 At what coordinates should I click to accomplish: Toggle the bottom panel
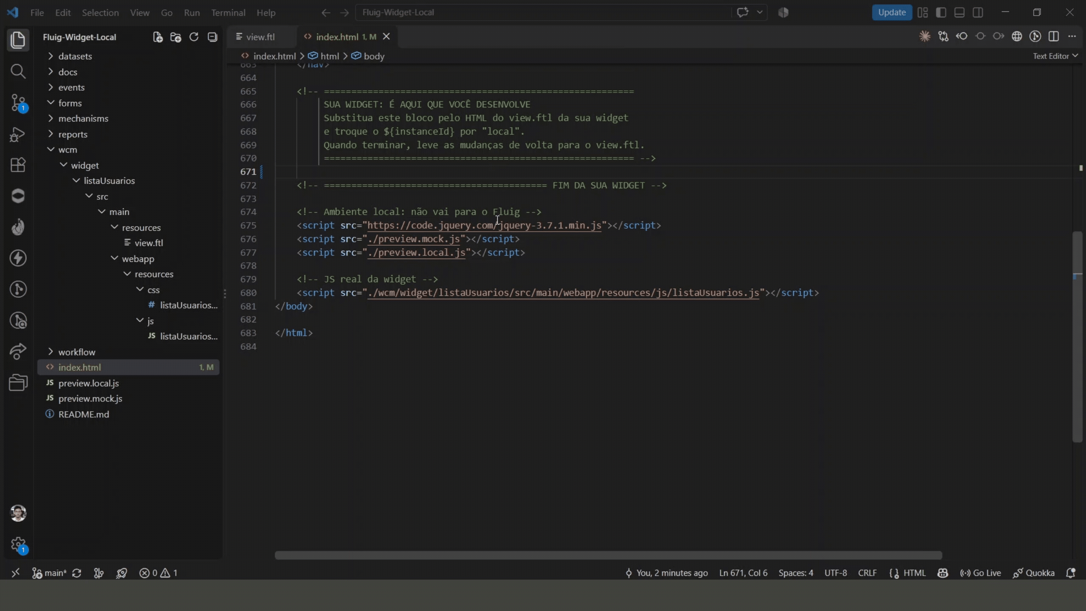coord(959,12)
